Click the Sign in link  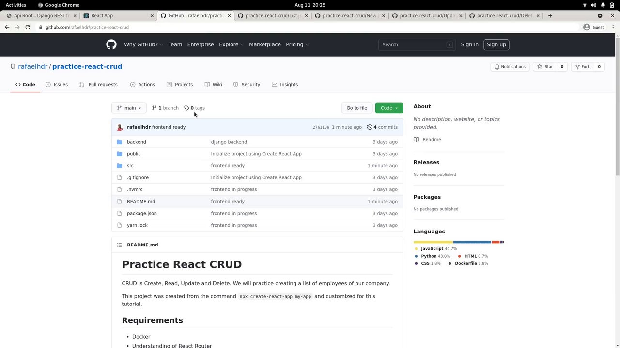pyautogui.click(x=469, y=44)
